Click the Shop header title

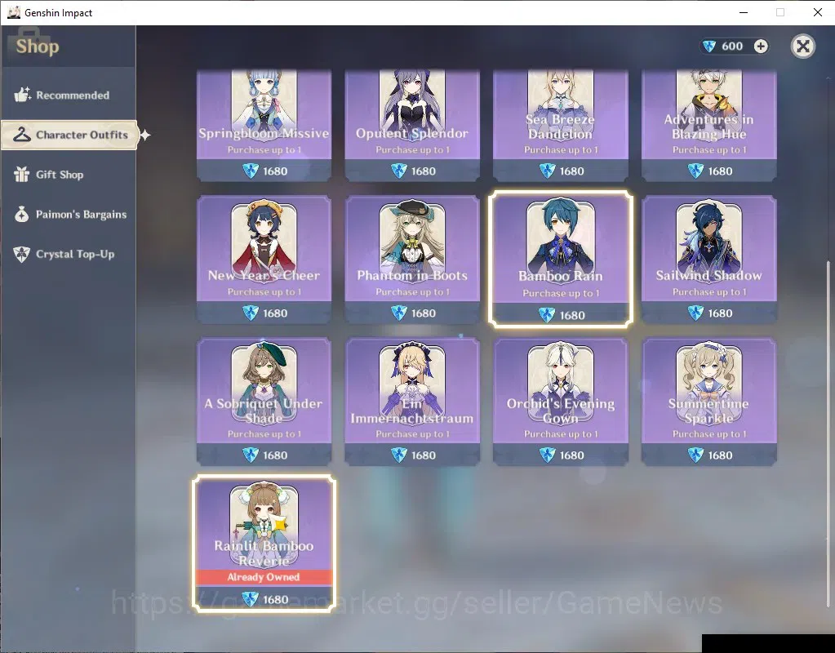[x=38, y=47]
